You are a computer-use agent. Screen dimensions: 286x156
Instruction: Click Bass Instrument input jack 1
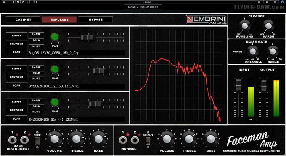[x=13, y=140]
